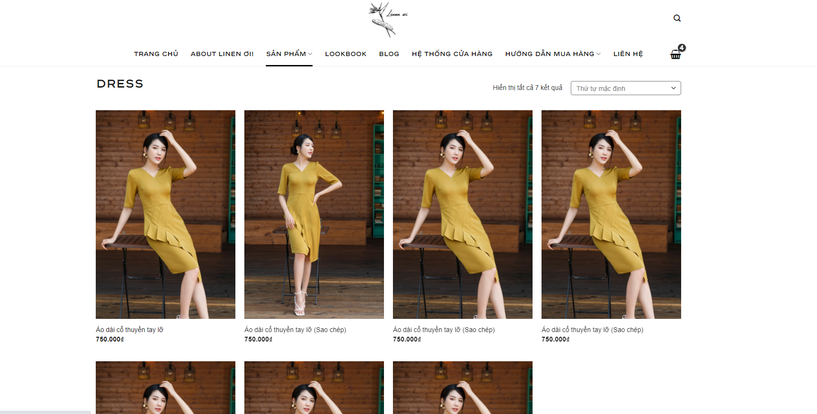817x414 pixels.
Task: Click the standing model dress thumbnail
Action: [314, 214]
